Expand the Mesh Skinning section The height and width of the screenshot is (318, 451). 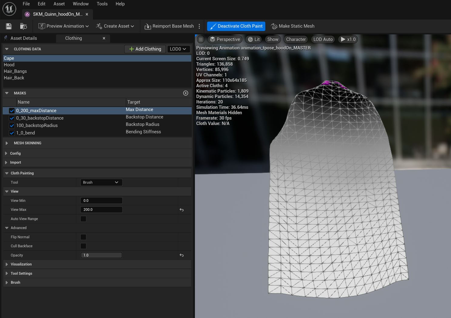[7, 143]
